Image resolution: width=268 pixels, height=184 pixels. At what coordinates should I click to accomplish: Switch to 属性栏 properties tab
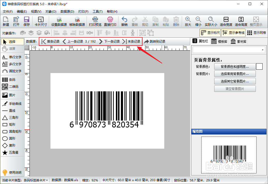[x=200, y=41]
